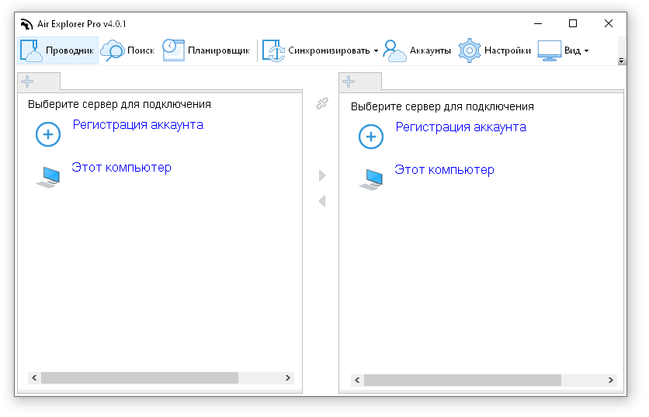The image size is (649, 417).
Task: Click the Синхронизировать sync button
Action: click(316, 50)
